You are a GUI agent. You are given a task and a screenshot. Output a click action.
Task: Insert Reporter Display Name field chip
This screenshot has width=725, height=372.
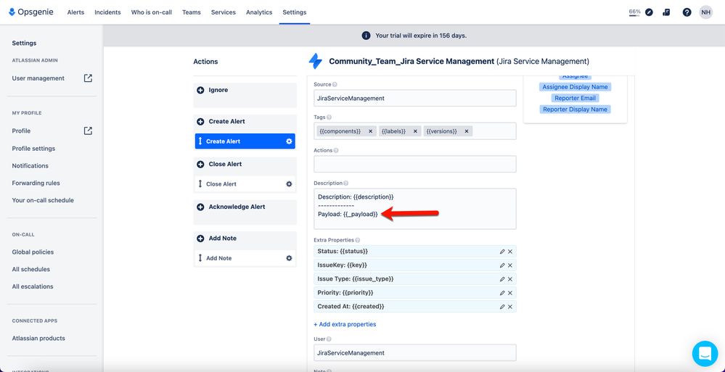coord(576,109)
